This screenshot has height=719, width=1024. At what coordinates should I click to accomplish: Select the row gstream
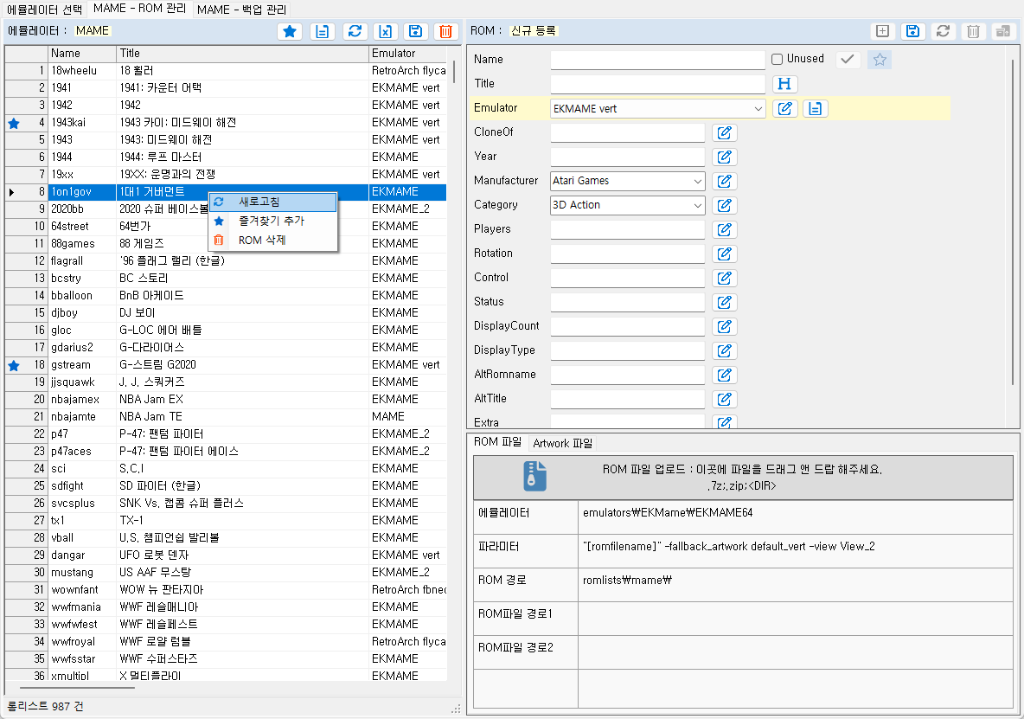point(226,364)
